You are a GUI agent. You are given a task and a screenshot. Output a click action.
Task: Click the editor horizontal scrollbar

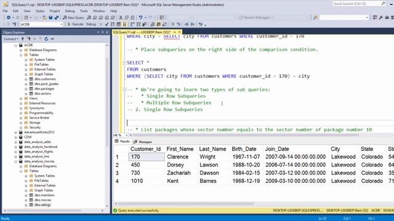pyautogui.click(x=246, y=135)
